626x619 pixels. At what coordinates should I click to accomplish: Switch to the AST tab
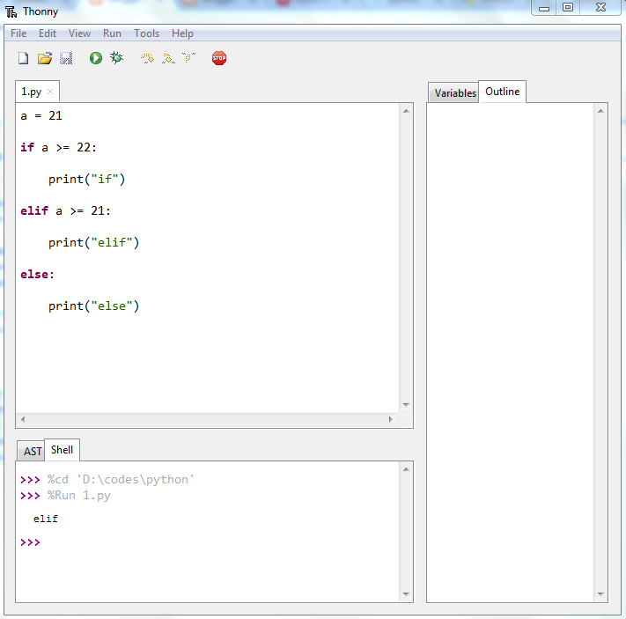pyautogui.click(x=33, y=452)
